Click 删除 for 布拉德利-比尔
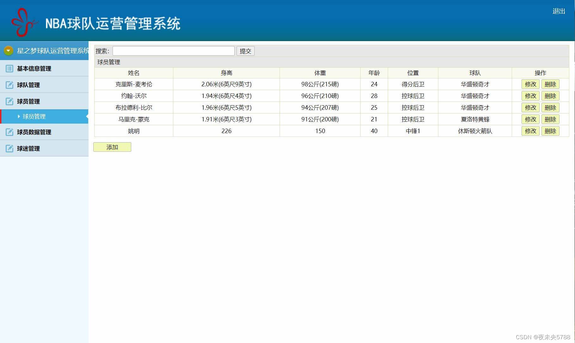The width and height of the screenshot is (575, 343). pos(550,107)
